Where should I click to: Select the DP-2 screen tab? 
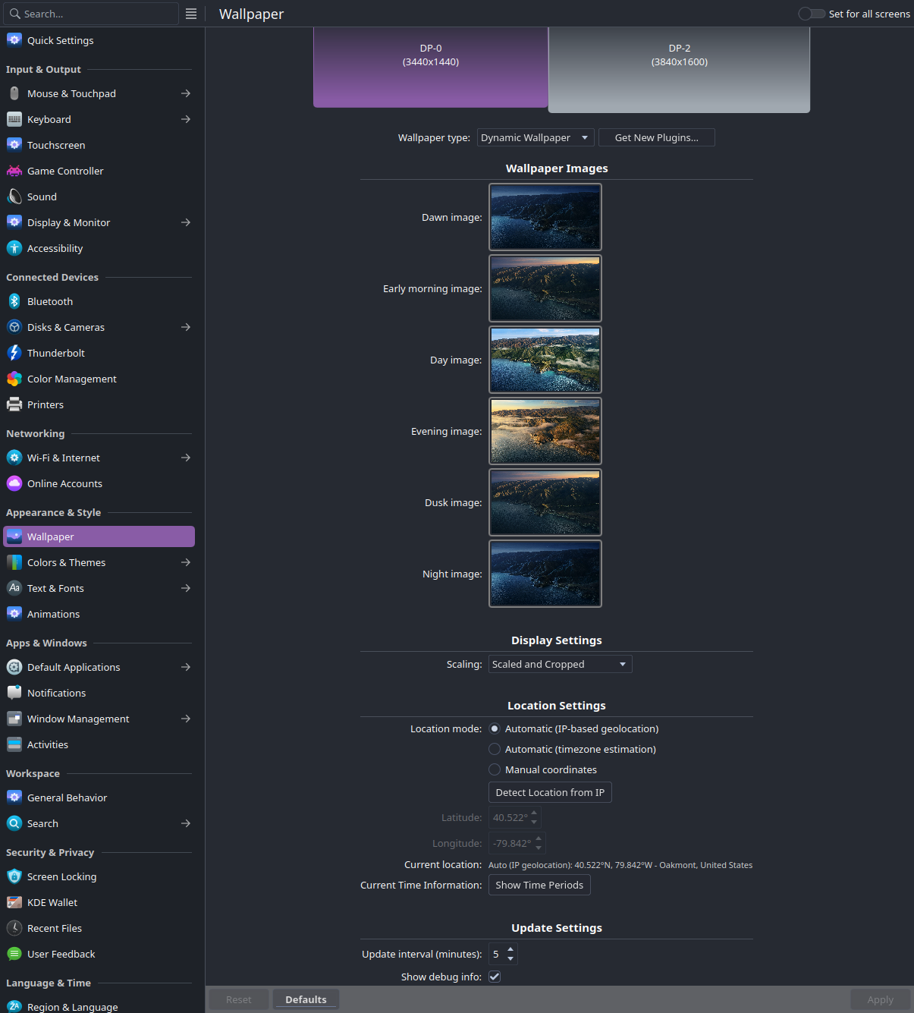679,70
